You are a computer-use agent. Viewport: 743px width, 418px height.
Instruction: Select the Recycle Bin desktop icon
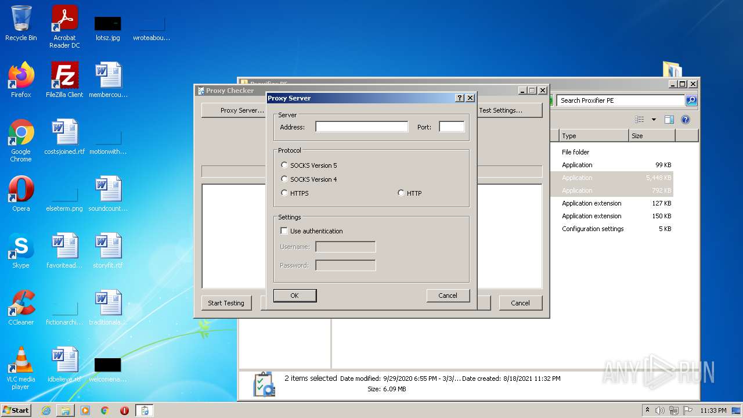click(x=21, y=23)
